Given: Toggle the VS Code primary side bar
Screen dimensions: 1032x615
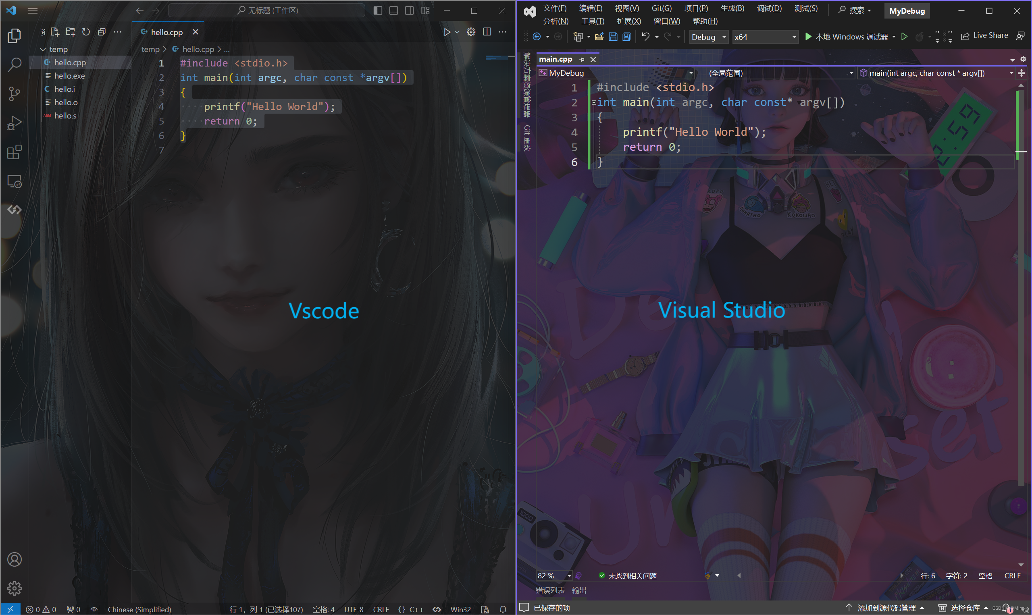Looking at the screenshot, I should coord(378,10).
